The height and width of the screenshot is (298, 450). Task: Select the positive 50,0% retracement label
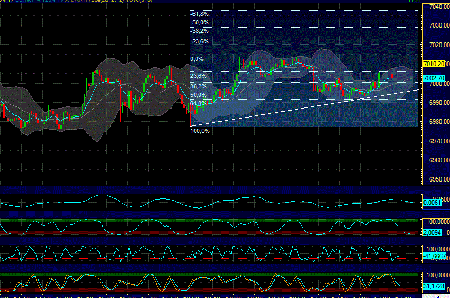click(198, 95)
